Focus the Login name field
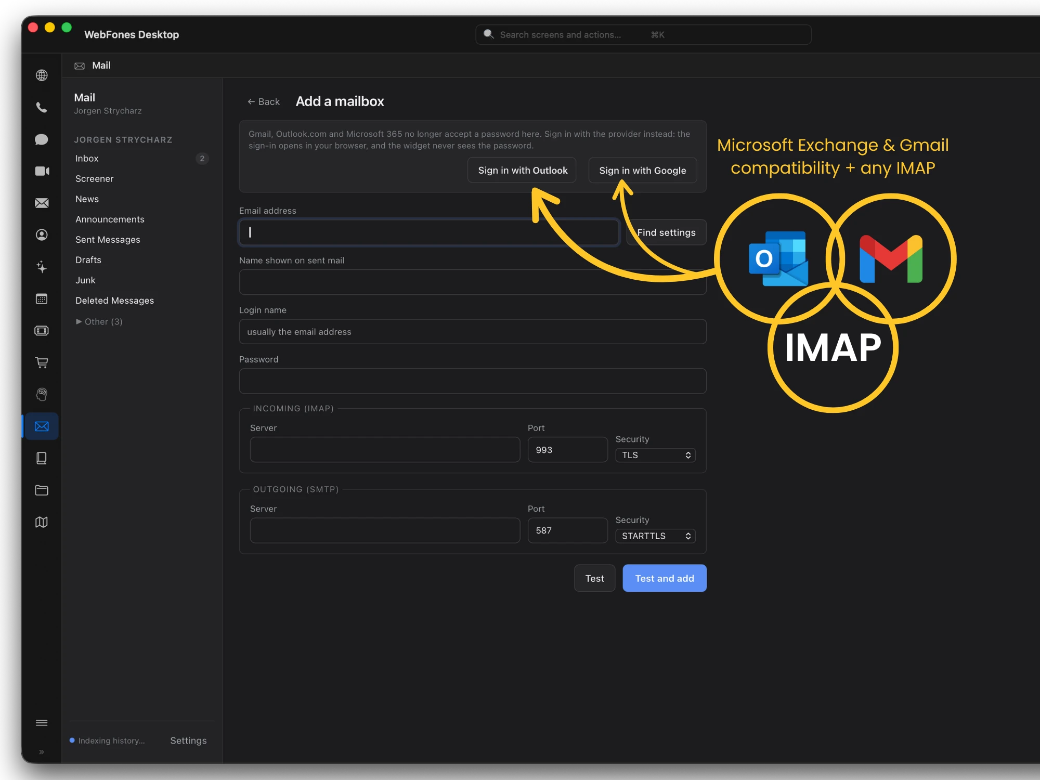The height and width of the screenshot is (780, 1040). pyautogui.click(x=473, y=331)
